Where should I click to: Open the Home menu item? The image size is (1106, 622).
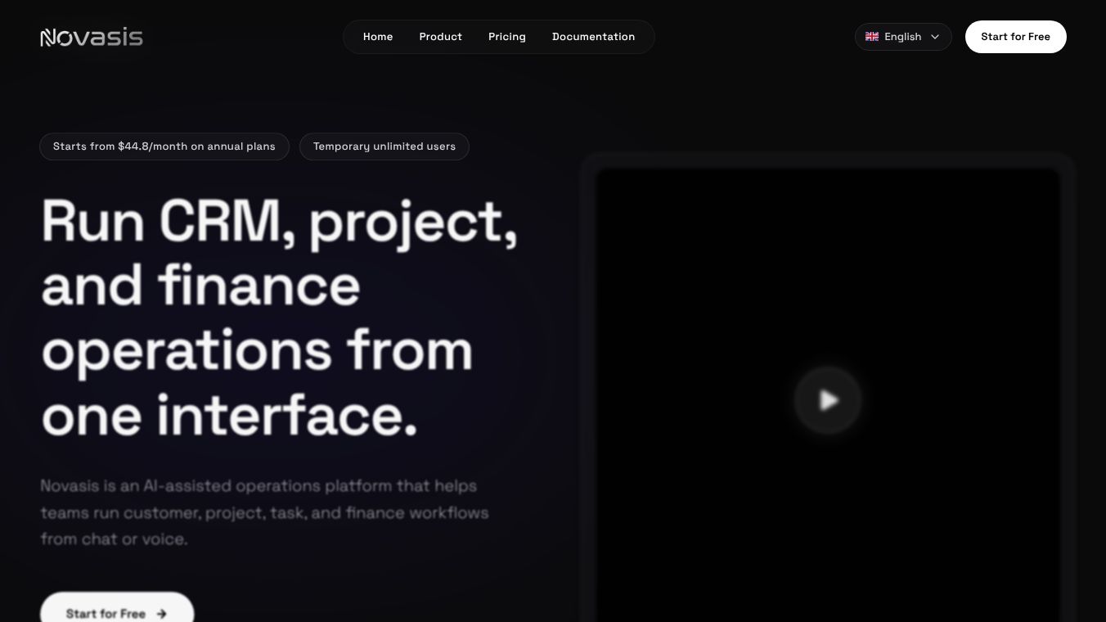tap(378, 37)
